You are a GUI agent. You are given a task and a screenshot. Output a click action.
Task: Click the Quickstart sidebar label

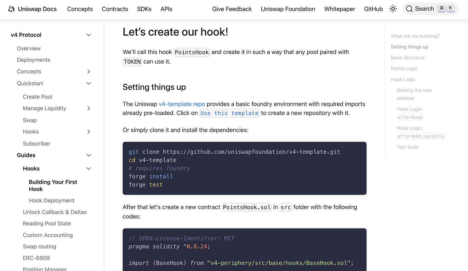coord(30,84)
